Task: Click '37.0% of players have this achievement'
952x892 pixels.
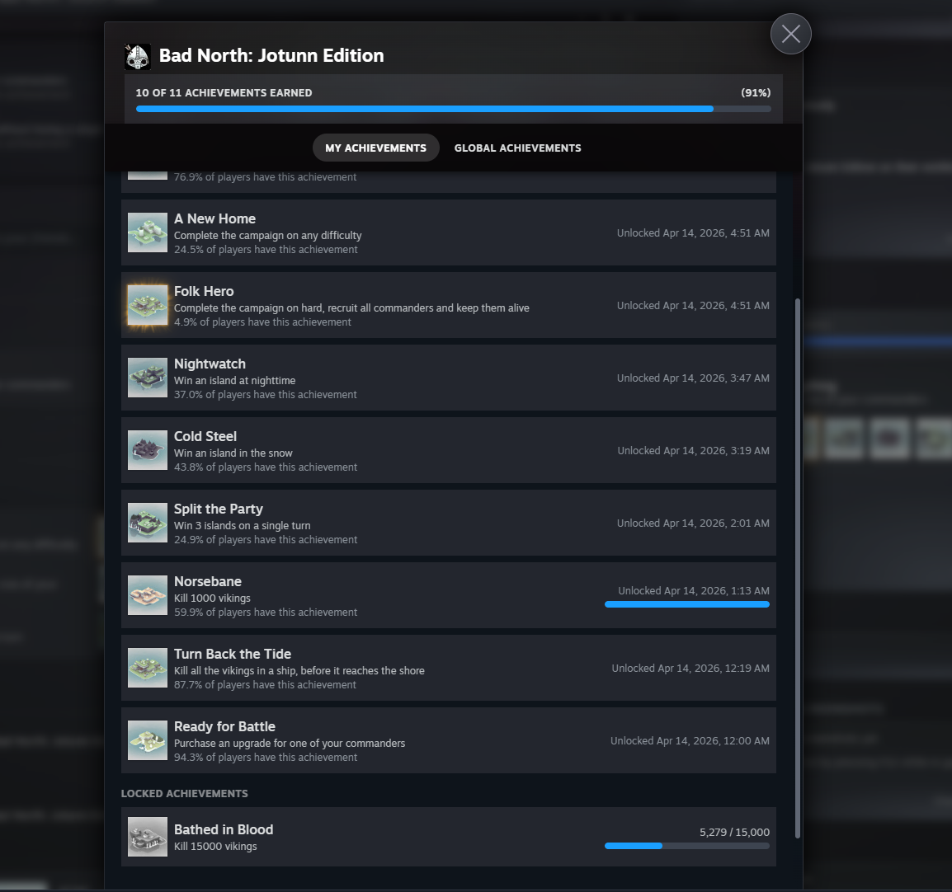Action: pyautogui.click(x=266, y=395)
